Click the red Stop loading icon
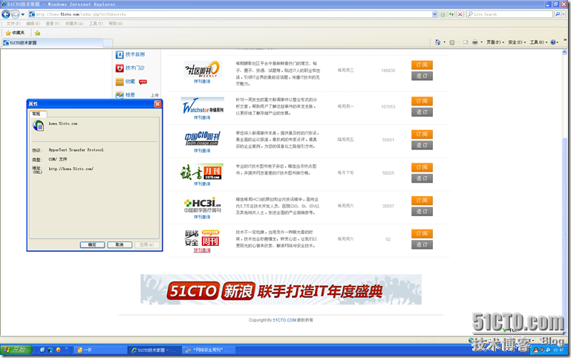 pyautogui.click(x=460, y=14)
